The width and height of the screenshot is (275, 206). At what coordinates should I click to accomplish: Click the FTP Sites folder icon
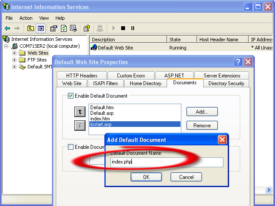(x=22, y=60)
